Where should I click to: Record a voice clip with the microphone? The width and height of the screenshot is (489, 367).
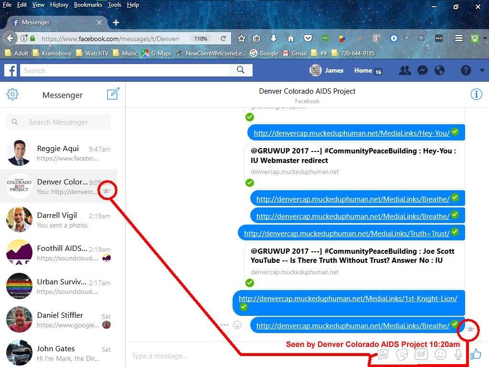(x=458, y=354)
